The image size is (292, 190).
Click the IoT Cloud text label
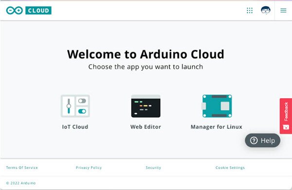click(x=75, y=127)
